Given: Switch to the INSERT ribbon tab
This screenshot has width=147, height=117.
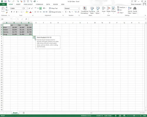Looking at the screenshot, I should [18, 4].
